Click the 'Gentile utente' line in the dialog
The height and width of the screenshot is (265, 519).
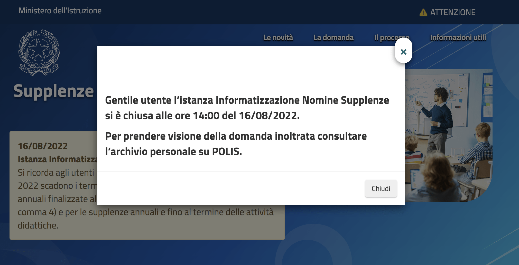(247, 100)
